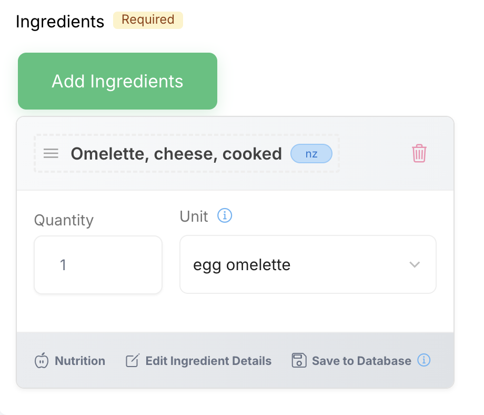Choose Save to Database text
The width and height of the screenshot is (484, 415).
[361, 361]
